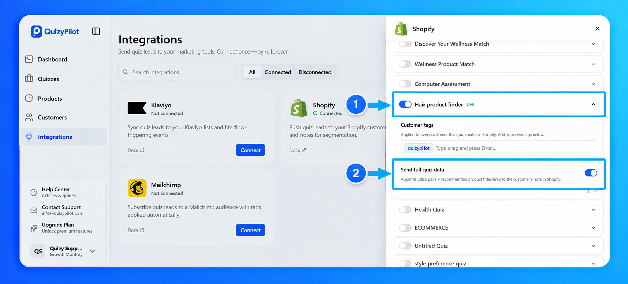Switch to the Disconnected filter tab
628x284 pixels.
pyautogui.click(x=315, y=72)
